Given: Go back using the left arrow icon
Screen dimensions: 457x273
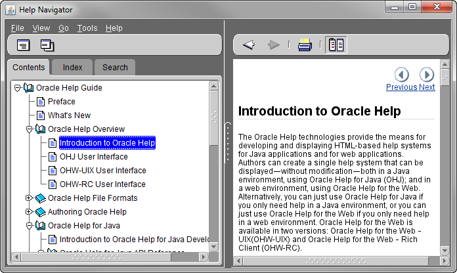Looking at the screenshot, I should pos(249,45).
